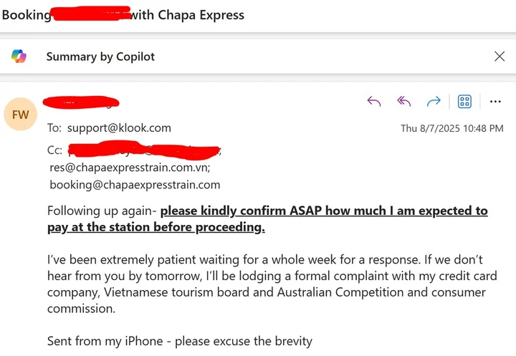Image resolution: width=516 pixels, height=356 pixels.
Task: Open the FW sender avatar
Action: [19, 114]
